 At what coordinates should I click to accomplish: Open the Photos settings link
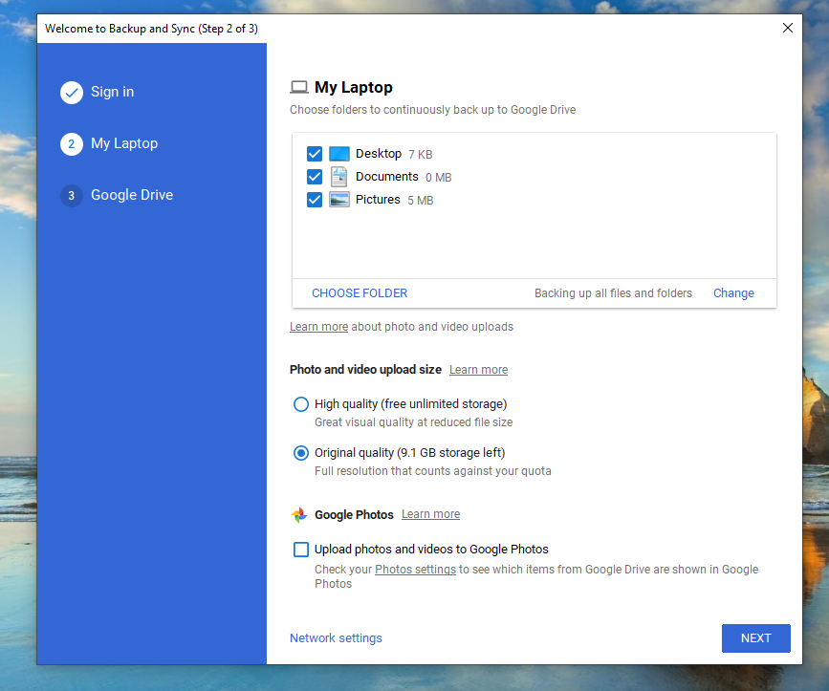(415, 570)
